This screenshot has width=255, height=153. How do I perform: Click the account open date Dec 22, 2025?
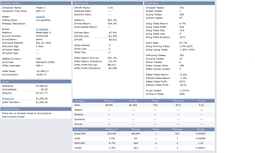[43, 43]
